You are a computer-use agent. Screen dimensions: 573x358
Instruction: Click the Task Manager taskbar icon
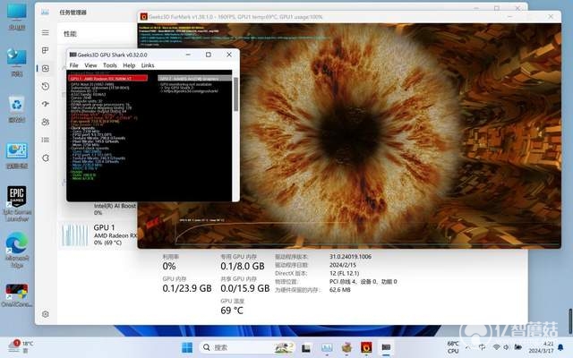pyautogui.click(x=327, y=347)
